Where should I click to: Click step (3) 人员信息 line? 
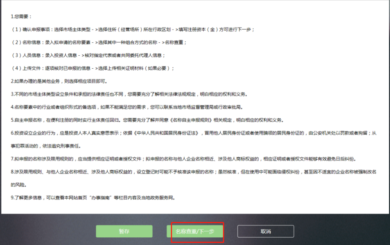[x=88, y=55]
